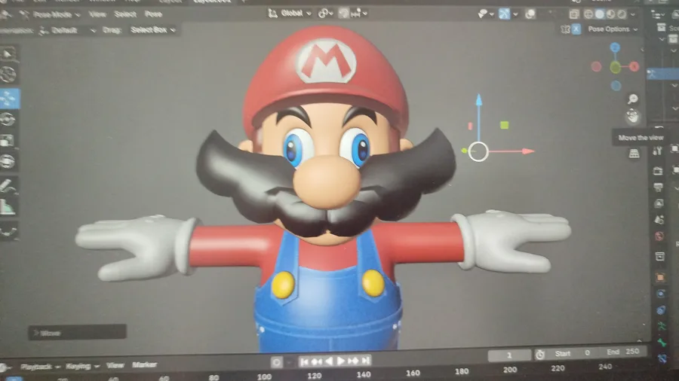The height and width of the screenshot is (381, 679).
Task: Click the editor type icon beside Pose Mode
Action: click(x=5, y=14)
